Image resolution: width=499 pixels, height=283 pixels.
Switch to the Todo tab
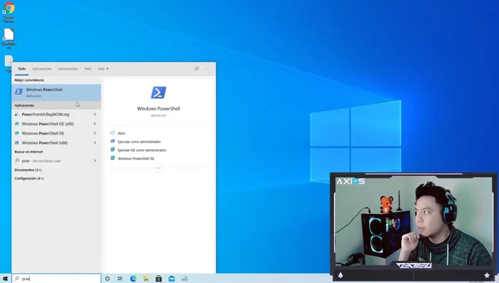click(x=21, y=68)
